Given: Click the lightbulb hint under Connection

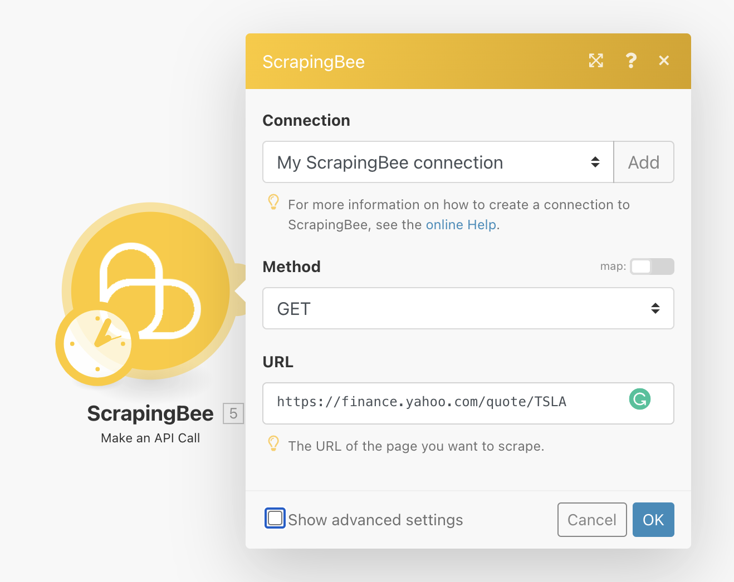Looking at the screenshot, I should pyautogui.click(x=273, y=202).
